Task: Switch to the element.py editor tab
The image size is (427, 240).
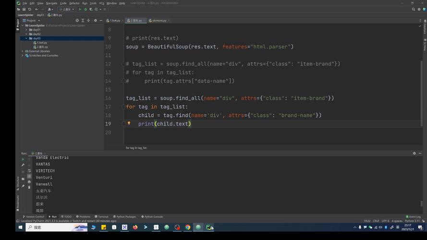Action: (x=159, y=21)
